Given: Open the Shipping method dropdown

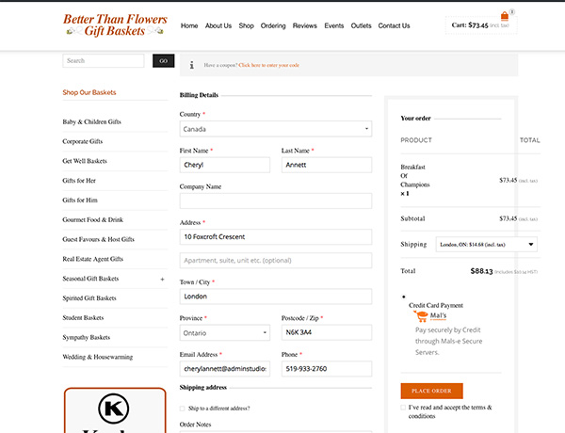Looking at the screenshot, I should click(x=487, y=245).
